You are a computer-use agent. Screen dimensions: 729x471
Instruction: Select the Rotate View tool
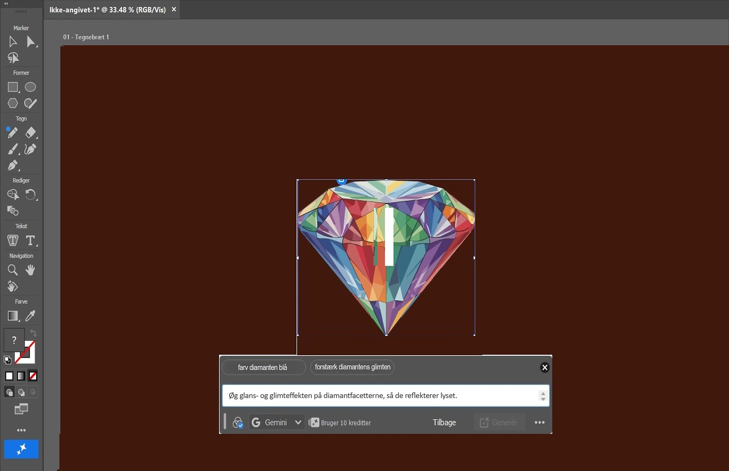click(13, 286)
